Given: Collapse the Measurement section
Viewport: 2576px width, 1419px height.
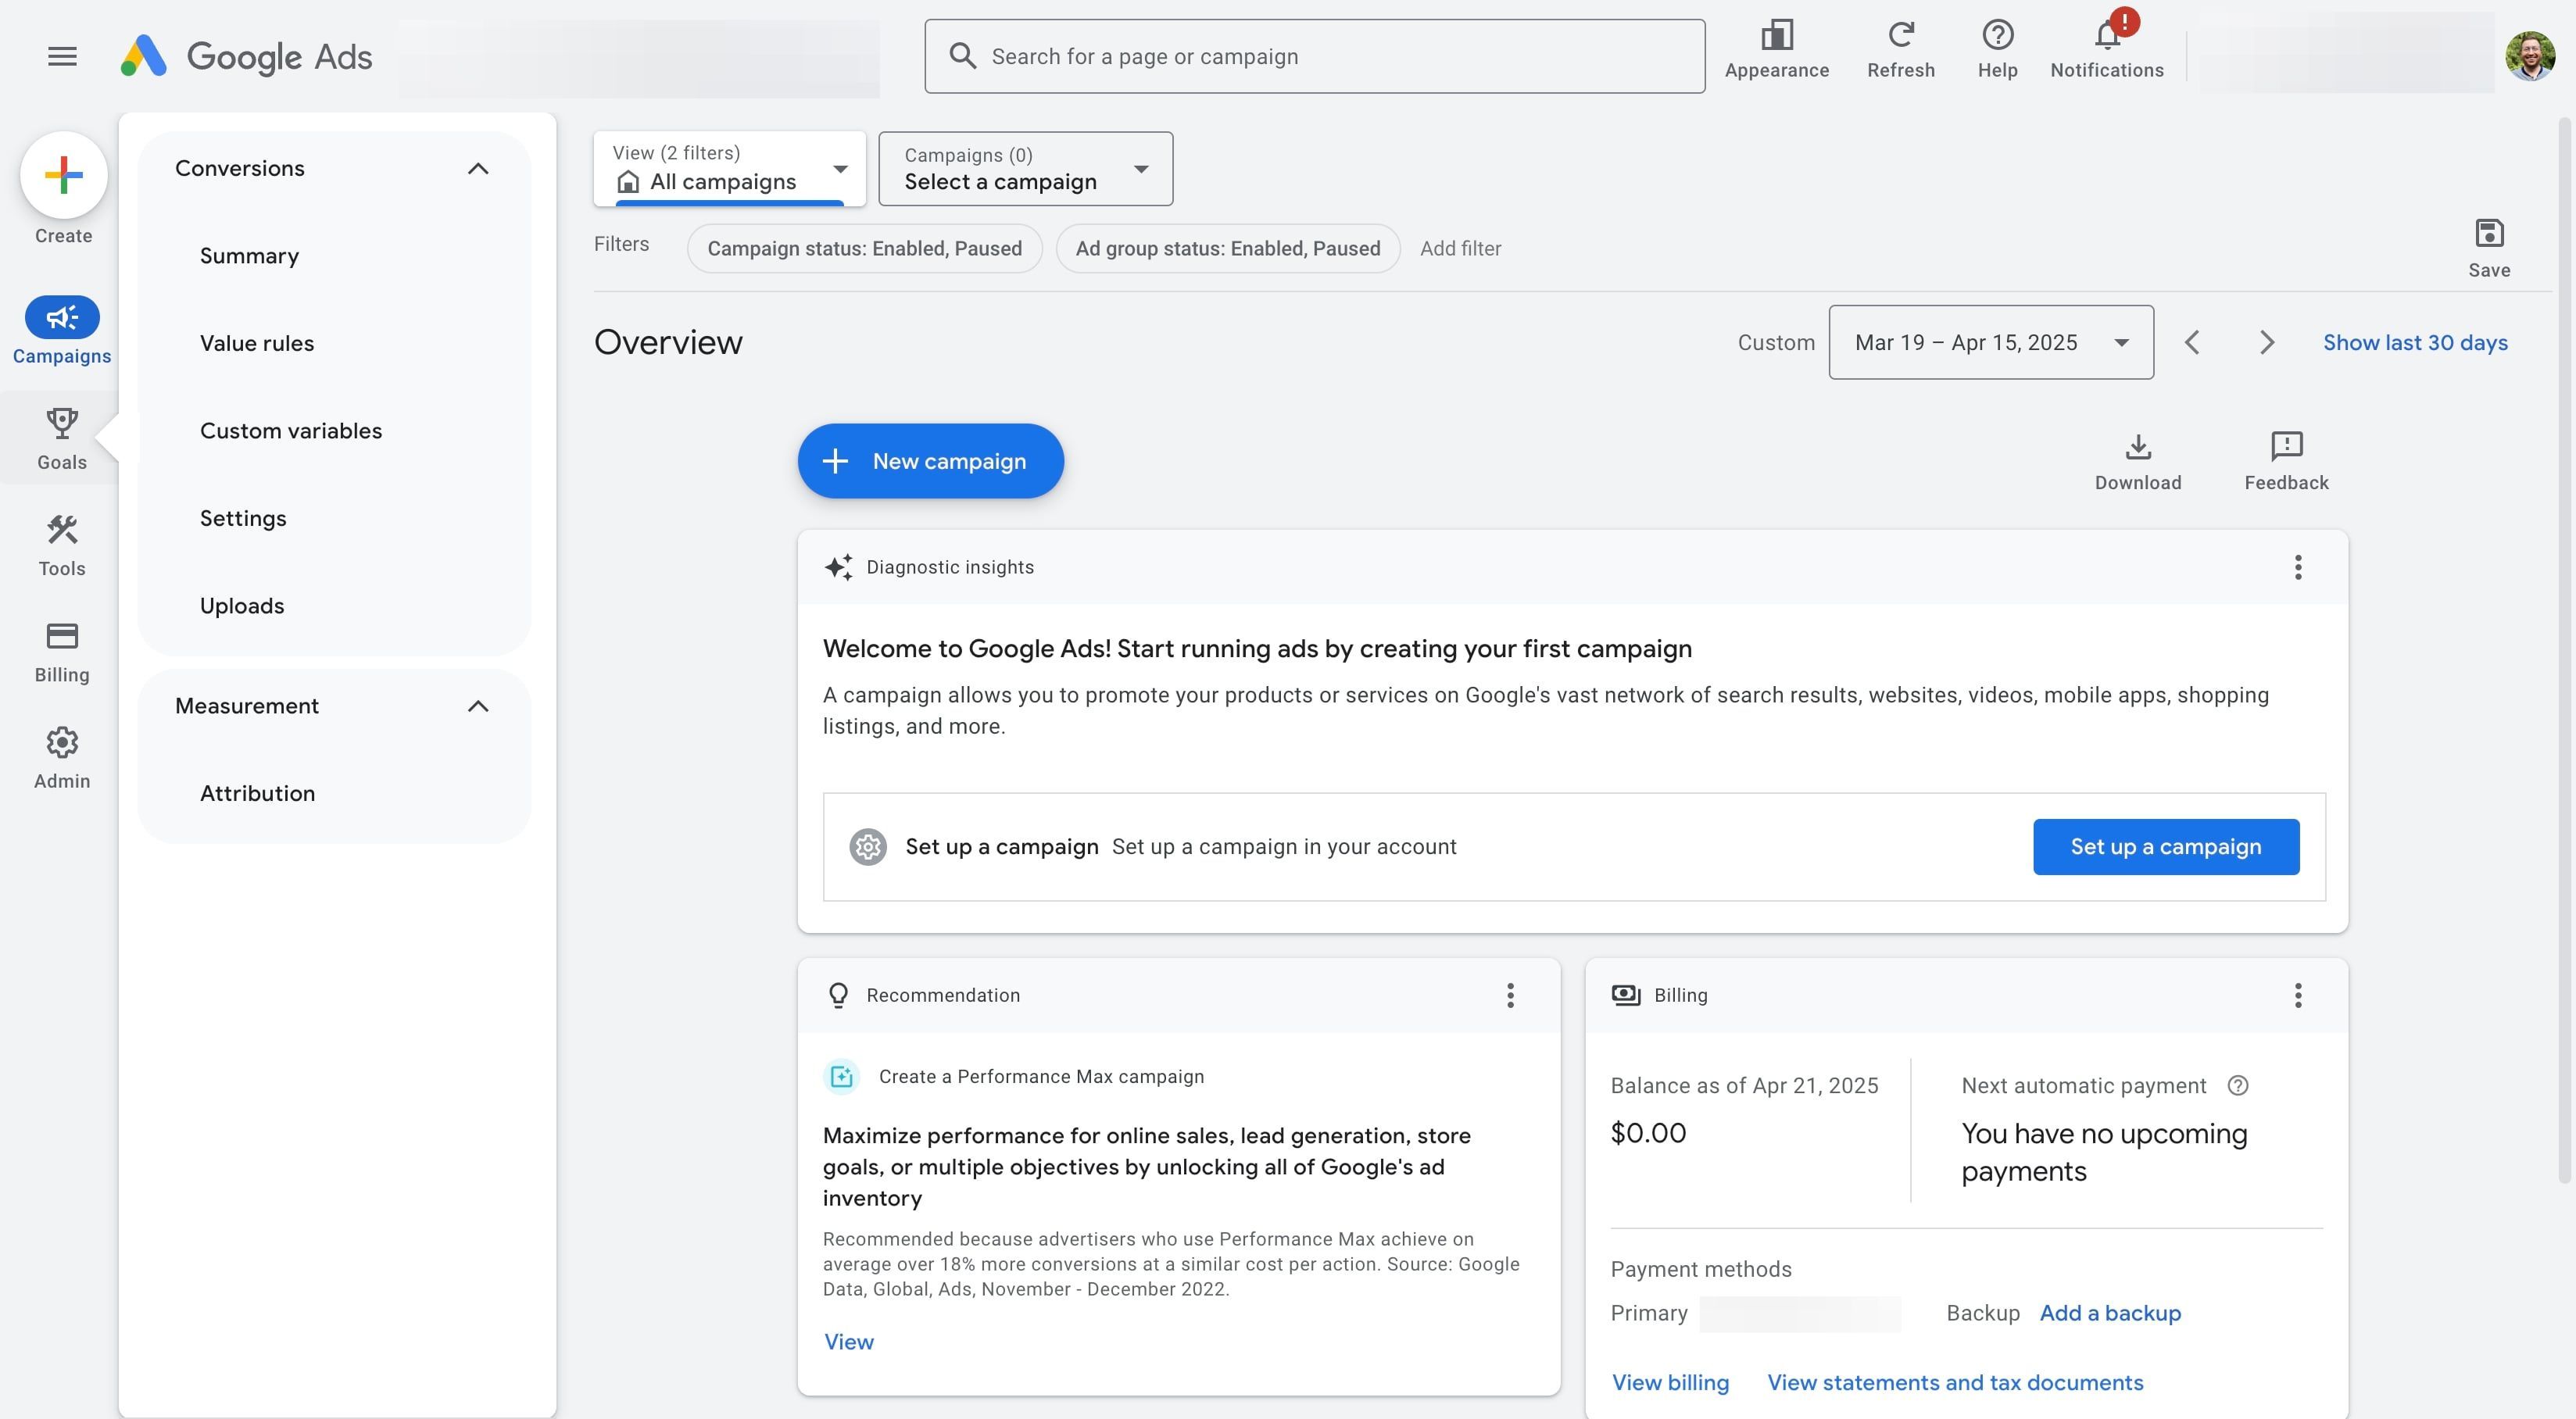Looking at the screenshot, I should pos(478,706).
